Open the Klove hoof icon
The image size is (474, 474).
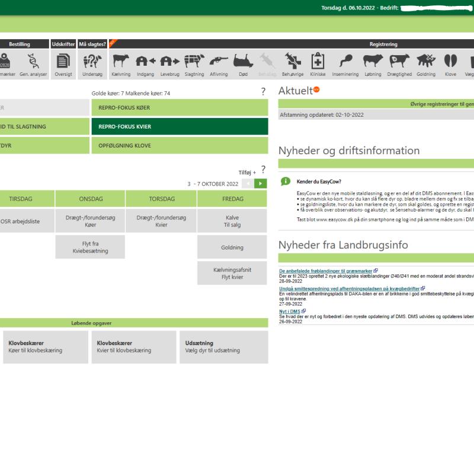click(x=450, y=61)
